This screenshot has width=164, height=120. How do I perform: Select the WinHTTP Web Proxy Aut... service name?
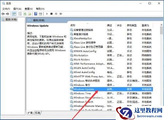tap(89, 76)
